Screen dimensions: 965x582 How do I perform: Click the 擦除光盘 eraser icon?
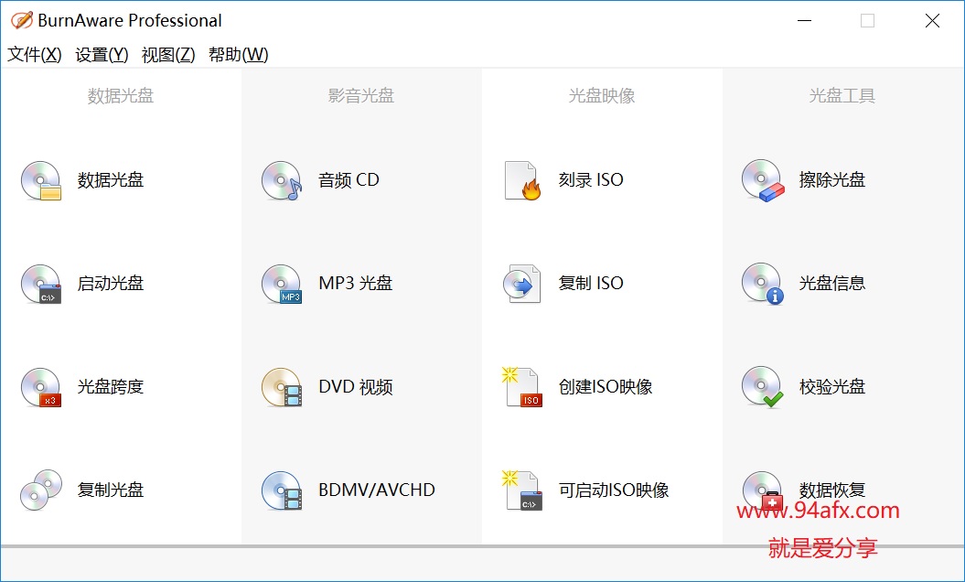(763, 180)
